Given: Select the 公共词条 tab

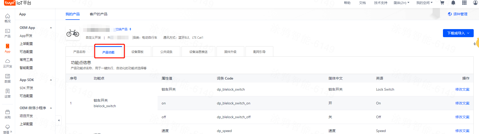Looking at the screenshot, I should 166,52.
